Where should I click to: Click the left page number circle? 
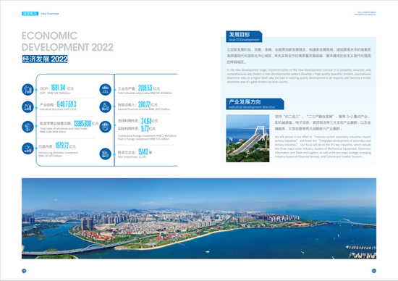(24, 271)
